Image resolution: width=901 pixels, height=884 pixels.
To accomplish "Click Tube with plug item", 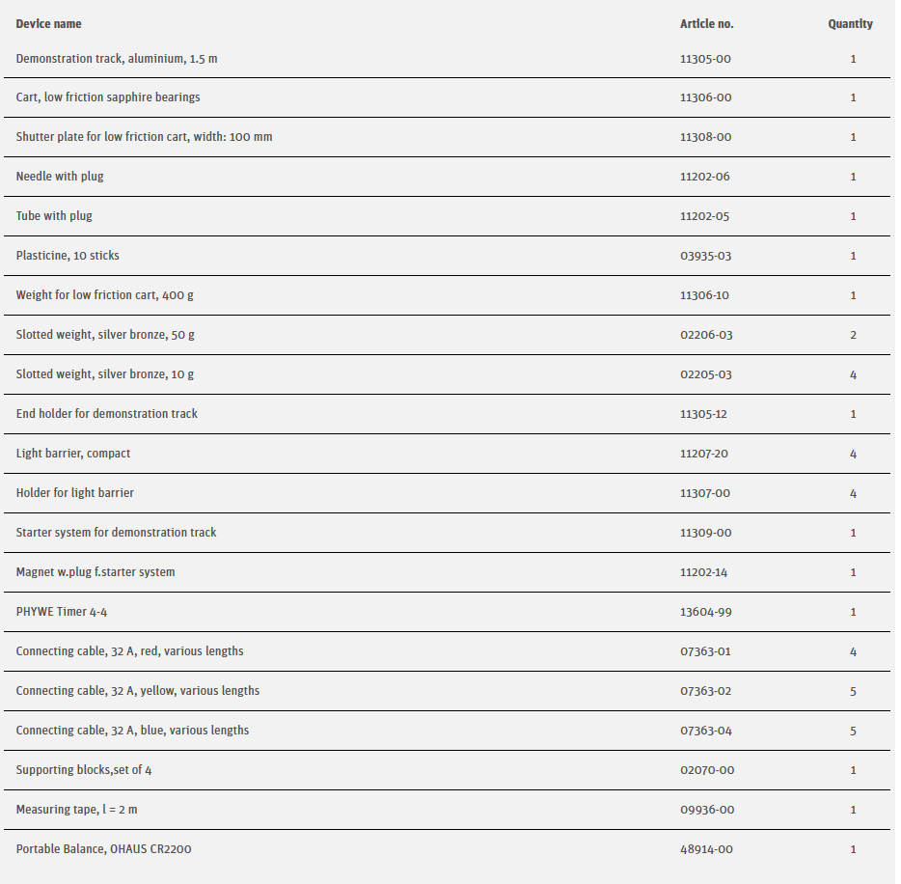I will 54,216.
